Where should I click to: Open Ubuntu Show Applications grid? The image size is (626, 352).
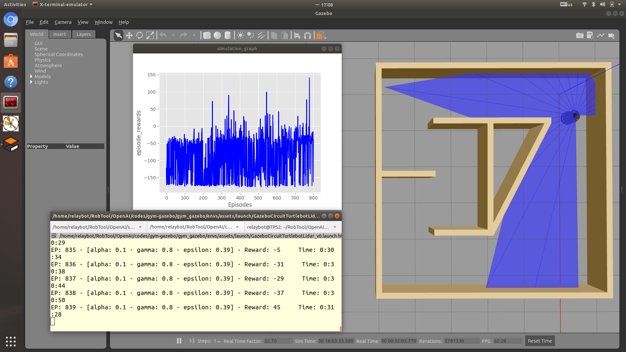(x=10, y=341)
